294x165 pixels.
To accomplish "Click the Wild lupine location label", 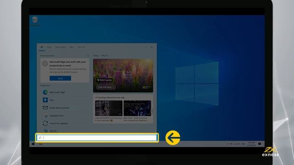I will 105,80.
